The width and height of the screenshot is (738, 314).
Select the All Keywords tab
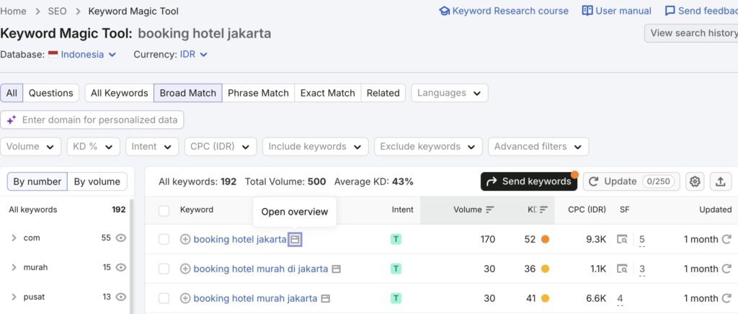click(120, 93)
